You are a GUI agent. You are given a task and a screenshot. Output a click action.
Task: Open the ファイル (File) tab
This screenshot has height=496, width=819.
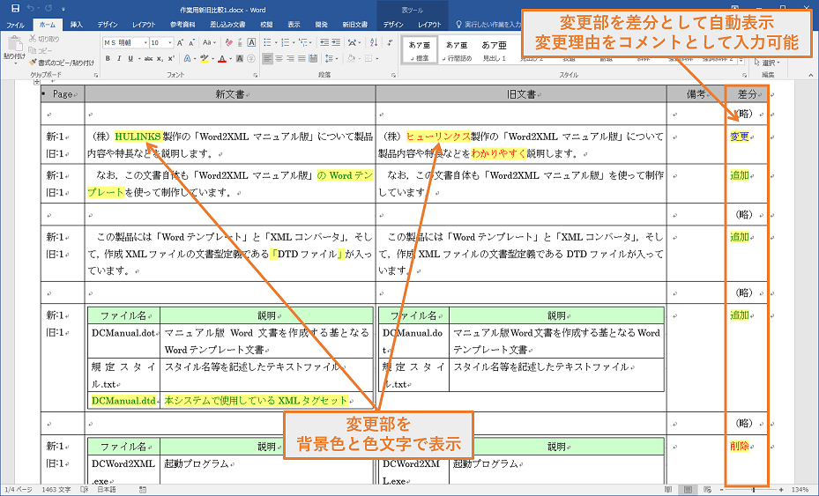(15, 25)
